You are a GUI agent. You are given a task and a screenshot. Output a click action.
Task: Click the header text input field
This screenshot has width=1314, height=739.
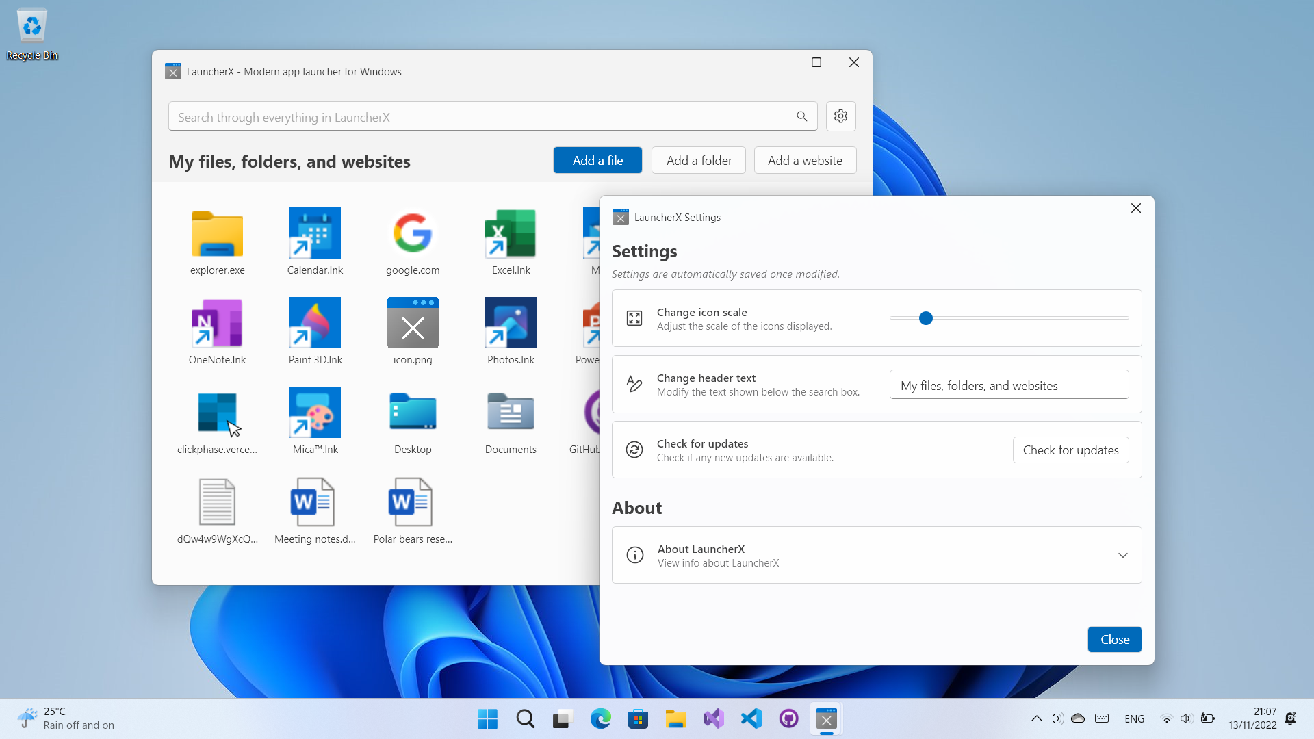point(1009,385)
